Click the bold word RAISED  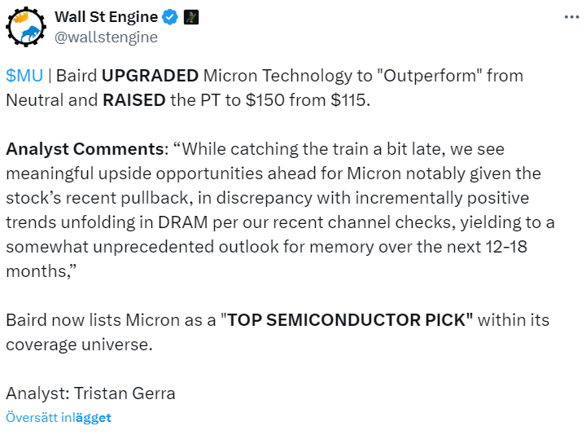pos(133,100)
